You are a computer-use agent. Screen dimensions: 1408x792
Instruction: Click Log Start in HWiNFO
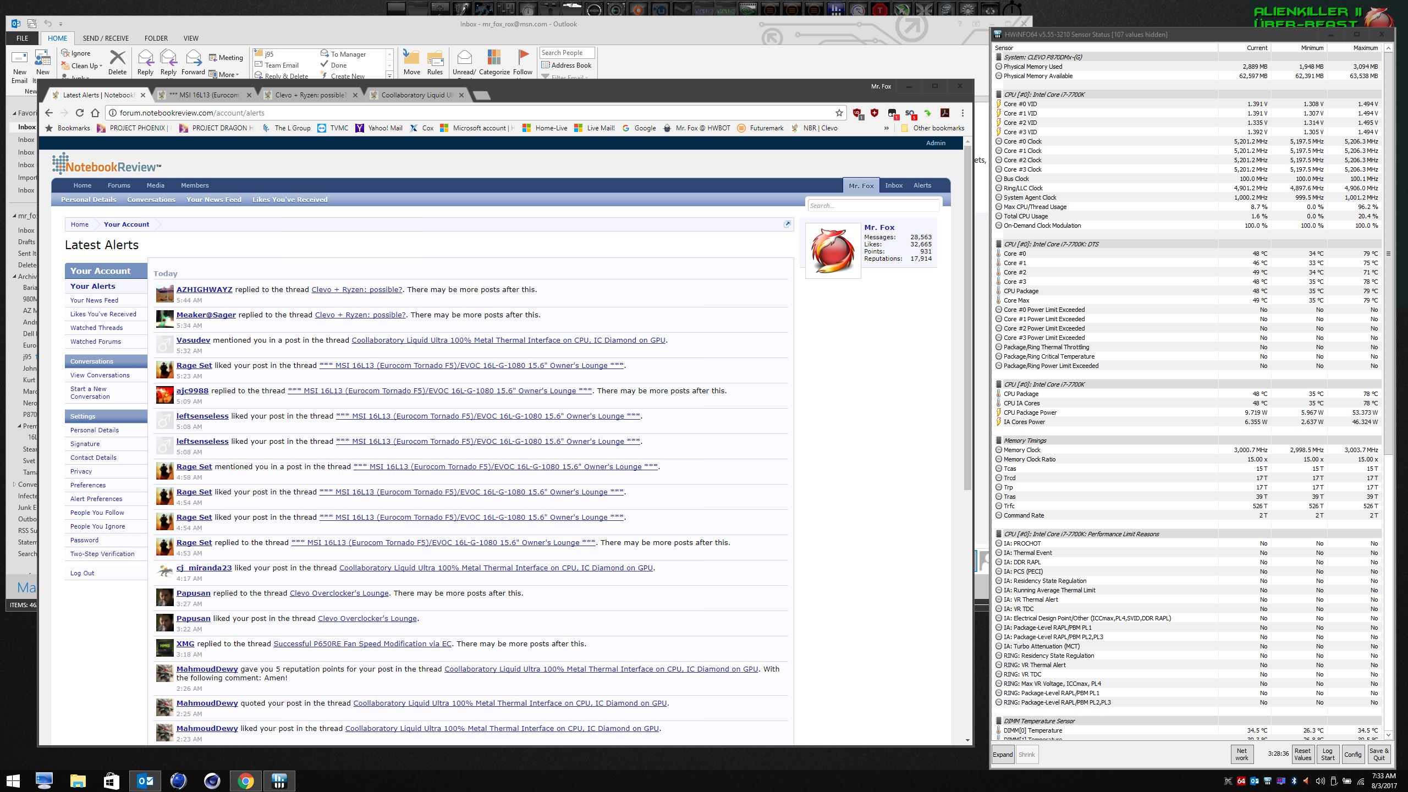(x=1328, y=754)
